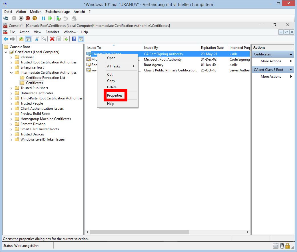Open the Favorites menu in menu bar
The width and height of the screenshot is (297, 252).
(x=52, y=32)
